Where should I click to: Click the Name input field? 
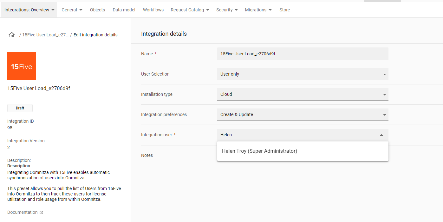(303, 54)
